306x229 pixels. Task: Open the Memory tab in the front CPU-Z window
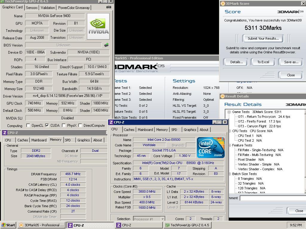(x=162, y=130)
